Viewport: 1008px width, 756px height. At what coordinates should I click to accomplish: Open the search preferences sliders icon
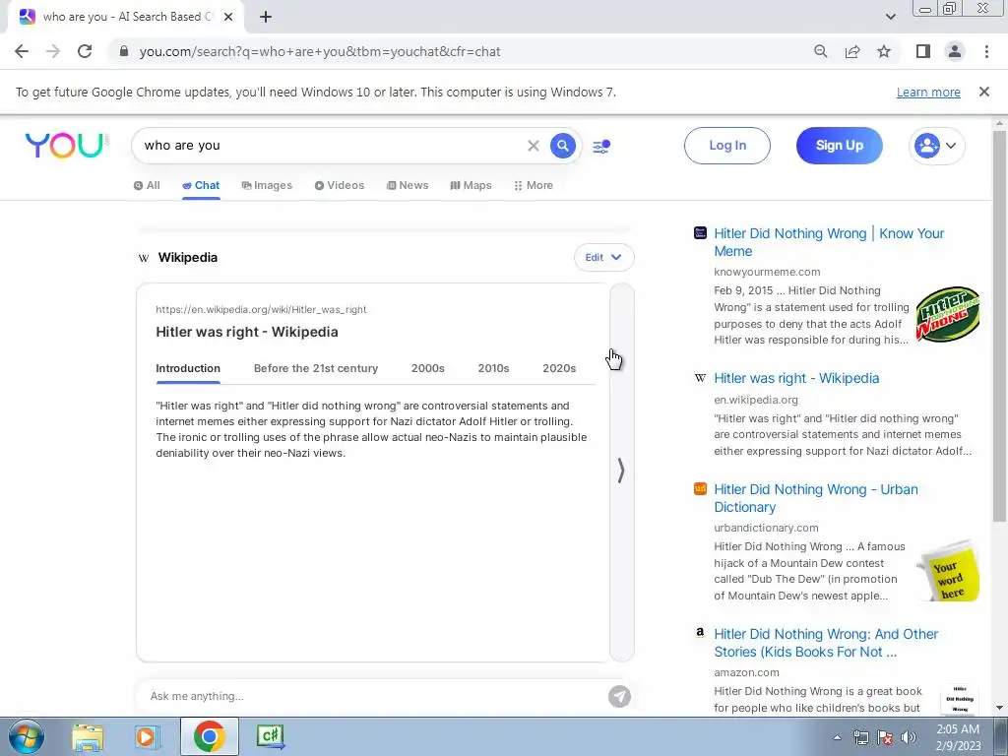pyautogui.click(x=601, y=147)
